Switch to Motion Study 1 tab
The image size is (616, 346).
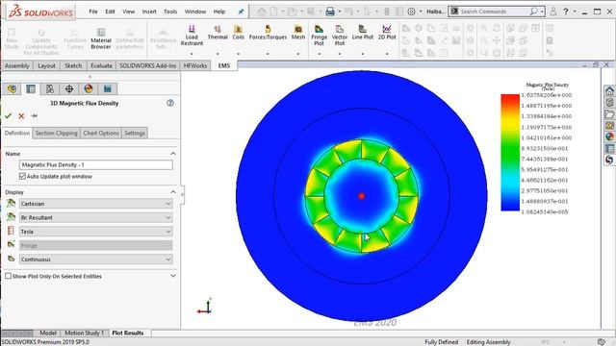tap(84, 333)
